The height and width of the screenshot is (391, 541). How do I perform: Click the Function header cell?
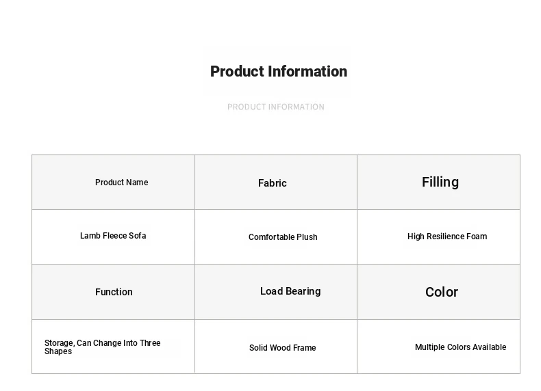point(114,292)
